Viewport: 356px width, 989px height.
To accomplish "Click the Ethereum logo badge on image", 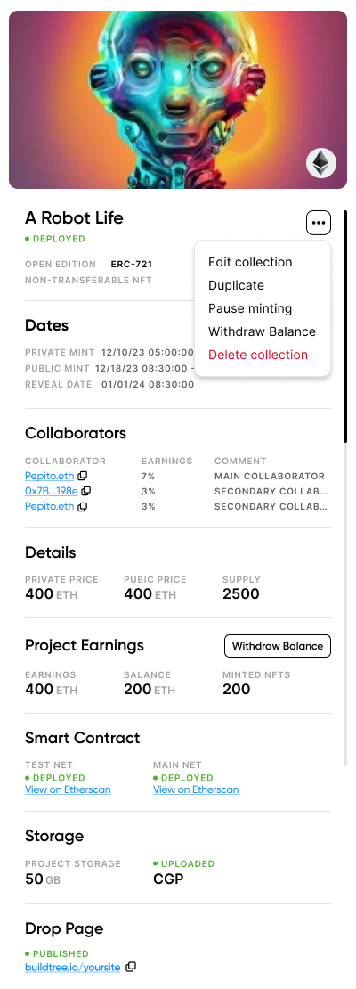I will tap(321, 163).
